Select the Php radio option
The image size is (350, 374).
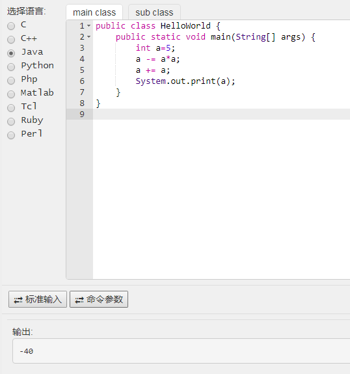click(11, 81)
